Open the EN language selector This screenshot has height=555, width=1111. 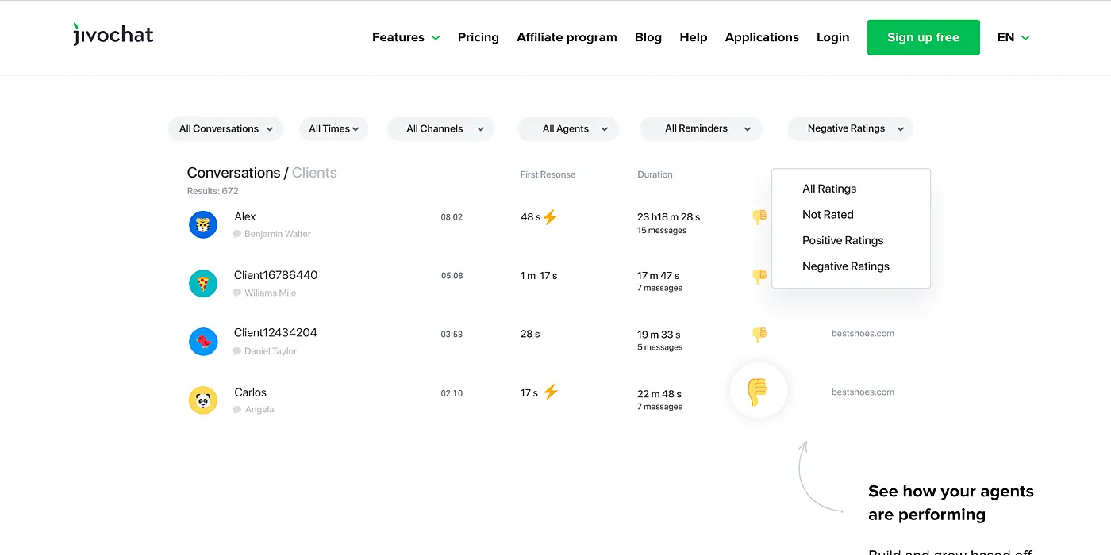pyautogui.click(x=1012, y=37)
